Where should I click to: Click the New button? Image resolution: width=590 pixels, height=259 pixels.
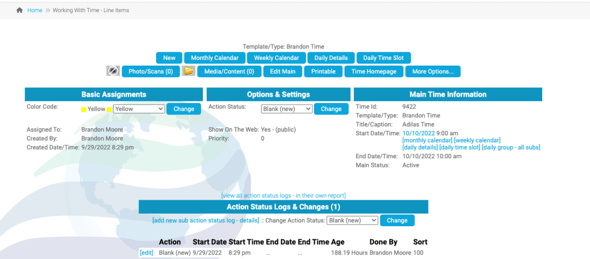tap(169, 58)
